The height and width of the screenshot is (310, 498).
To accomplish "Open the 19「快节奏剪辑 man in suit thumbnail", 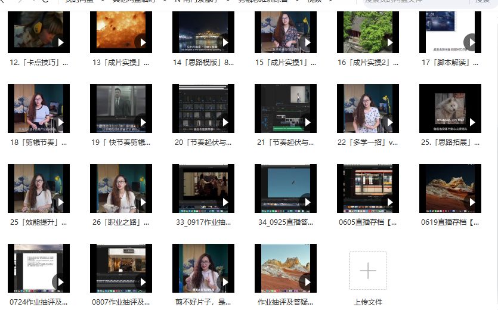I will coord(121,108).
